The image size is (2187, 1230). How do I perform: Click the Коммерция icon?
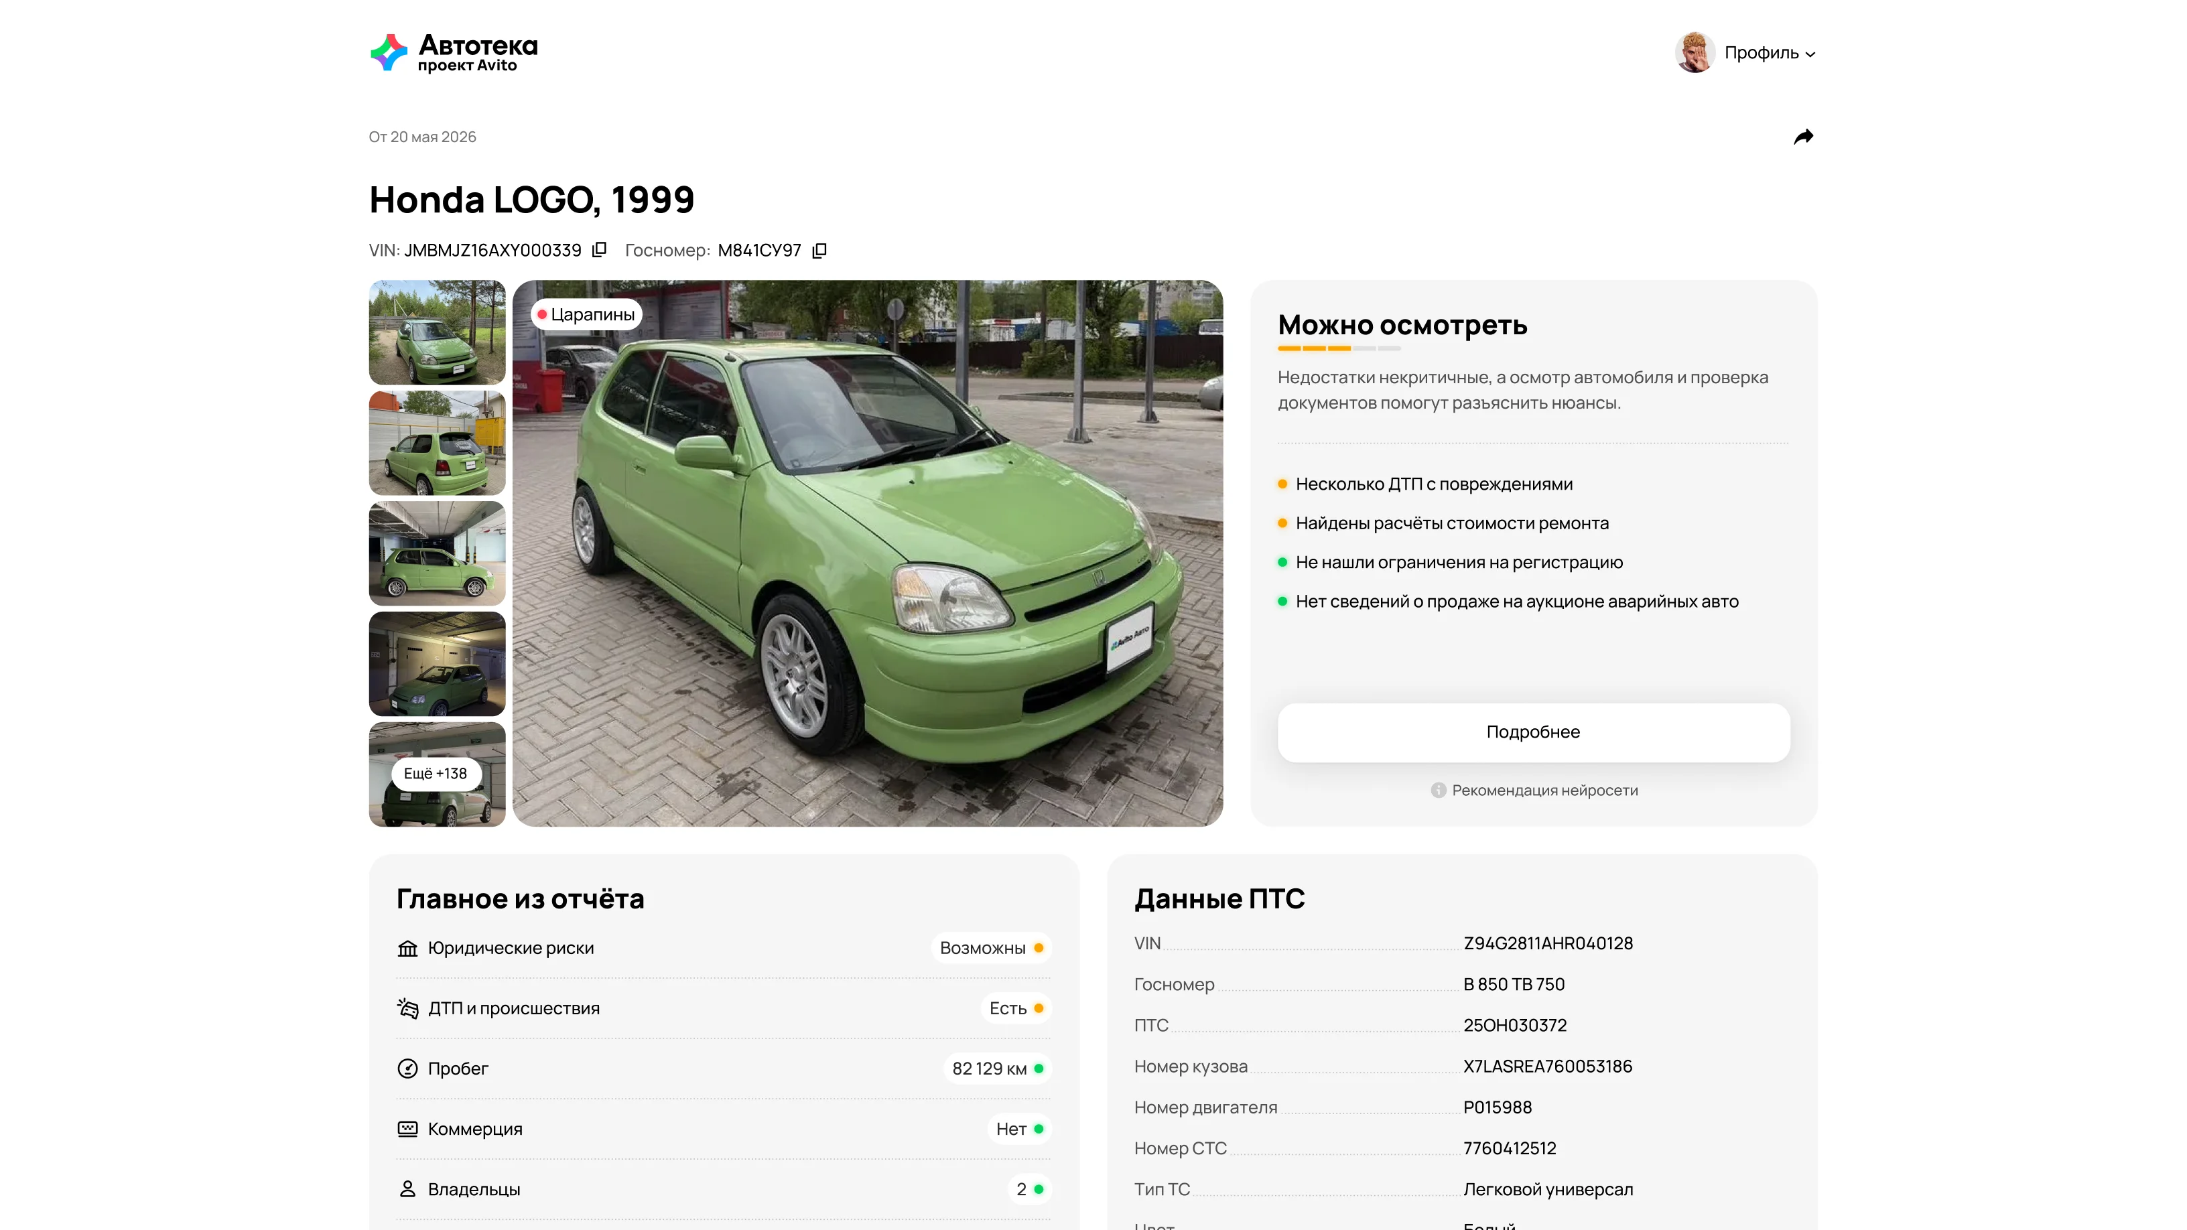pos(407,1129)
